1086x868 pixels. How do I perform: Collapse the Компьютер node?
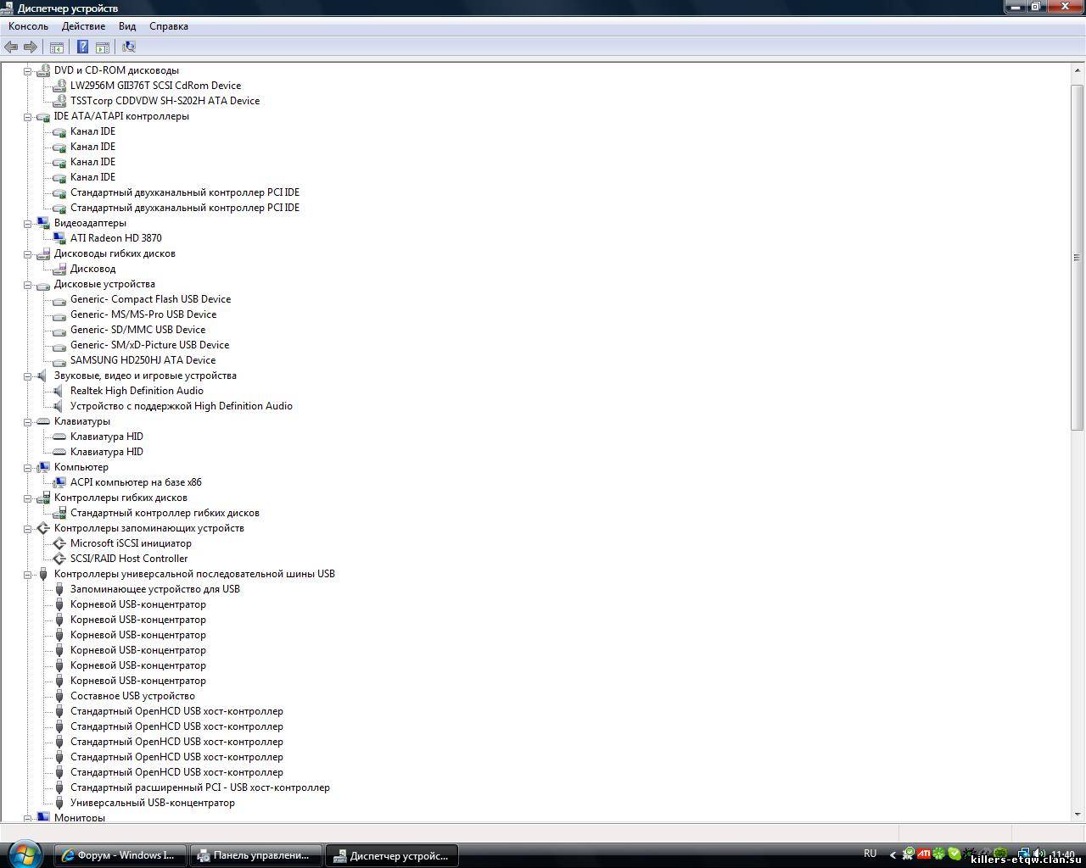click(x=27, y=468)
